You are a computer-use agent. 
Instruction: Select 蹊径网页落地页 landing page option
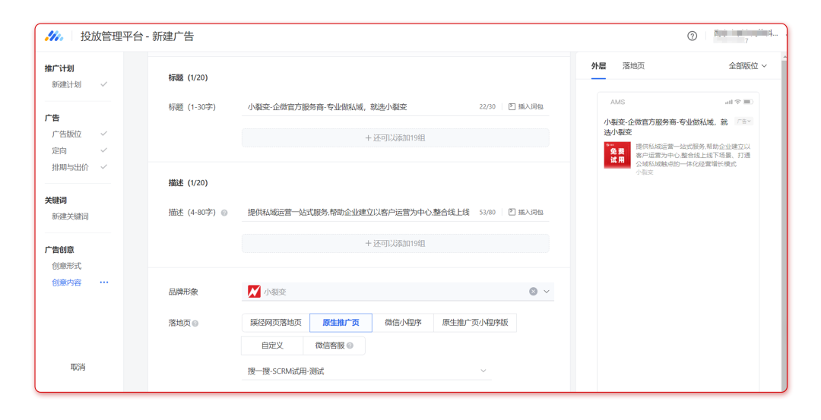(x=276, y=323)
